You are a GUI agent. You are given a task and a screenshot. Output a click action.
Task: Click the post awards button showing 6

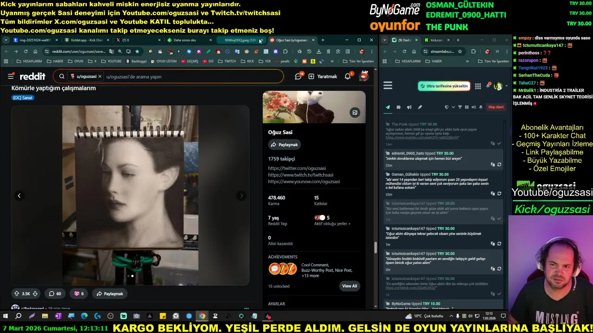pyautogui.click(x=79, y=294)
